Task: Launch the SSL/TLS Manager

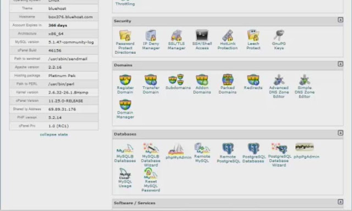Action: point(176,40)
